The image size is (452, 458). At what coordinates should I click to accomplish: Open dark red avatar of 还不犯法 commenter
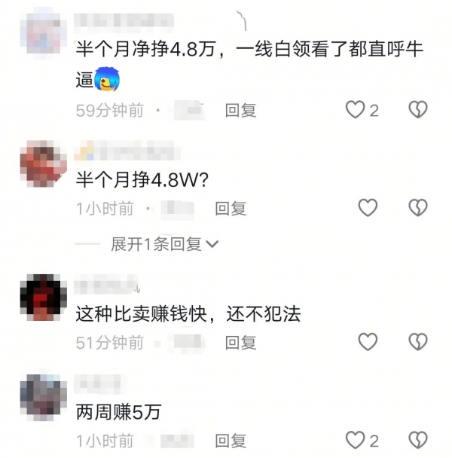(x=44, y=298)
